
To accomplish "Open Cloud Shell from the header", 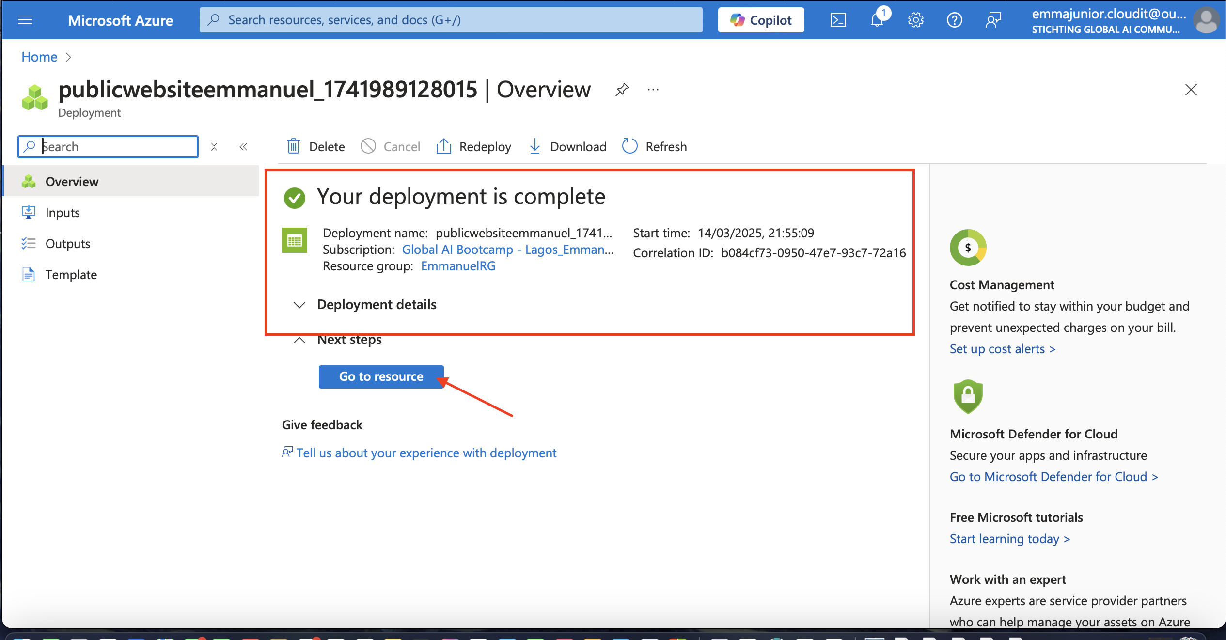I will click(x=838, y=20).
